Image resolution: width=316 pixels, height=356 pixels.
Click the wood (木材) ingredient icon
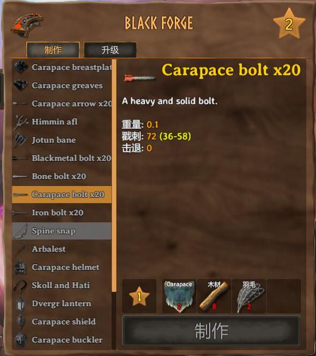pos(214,296)
